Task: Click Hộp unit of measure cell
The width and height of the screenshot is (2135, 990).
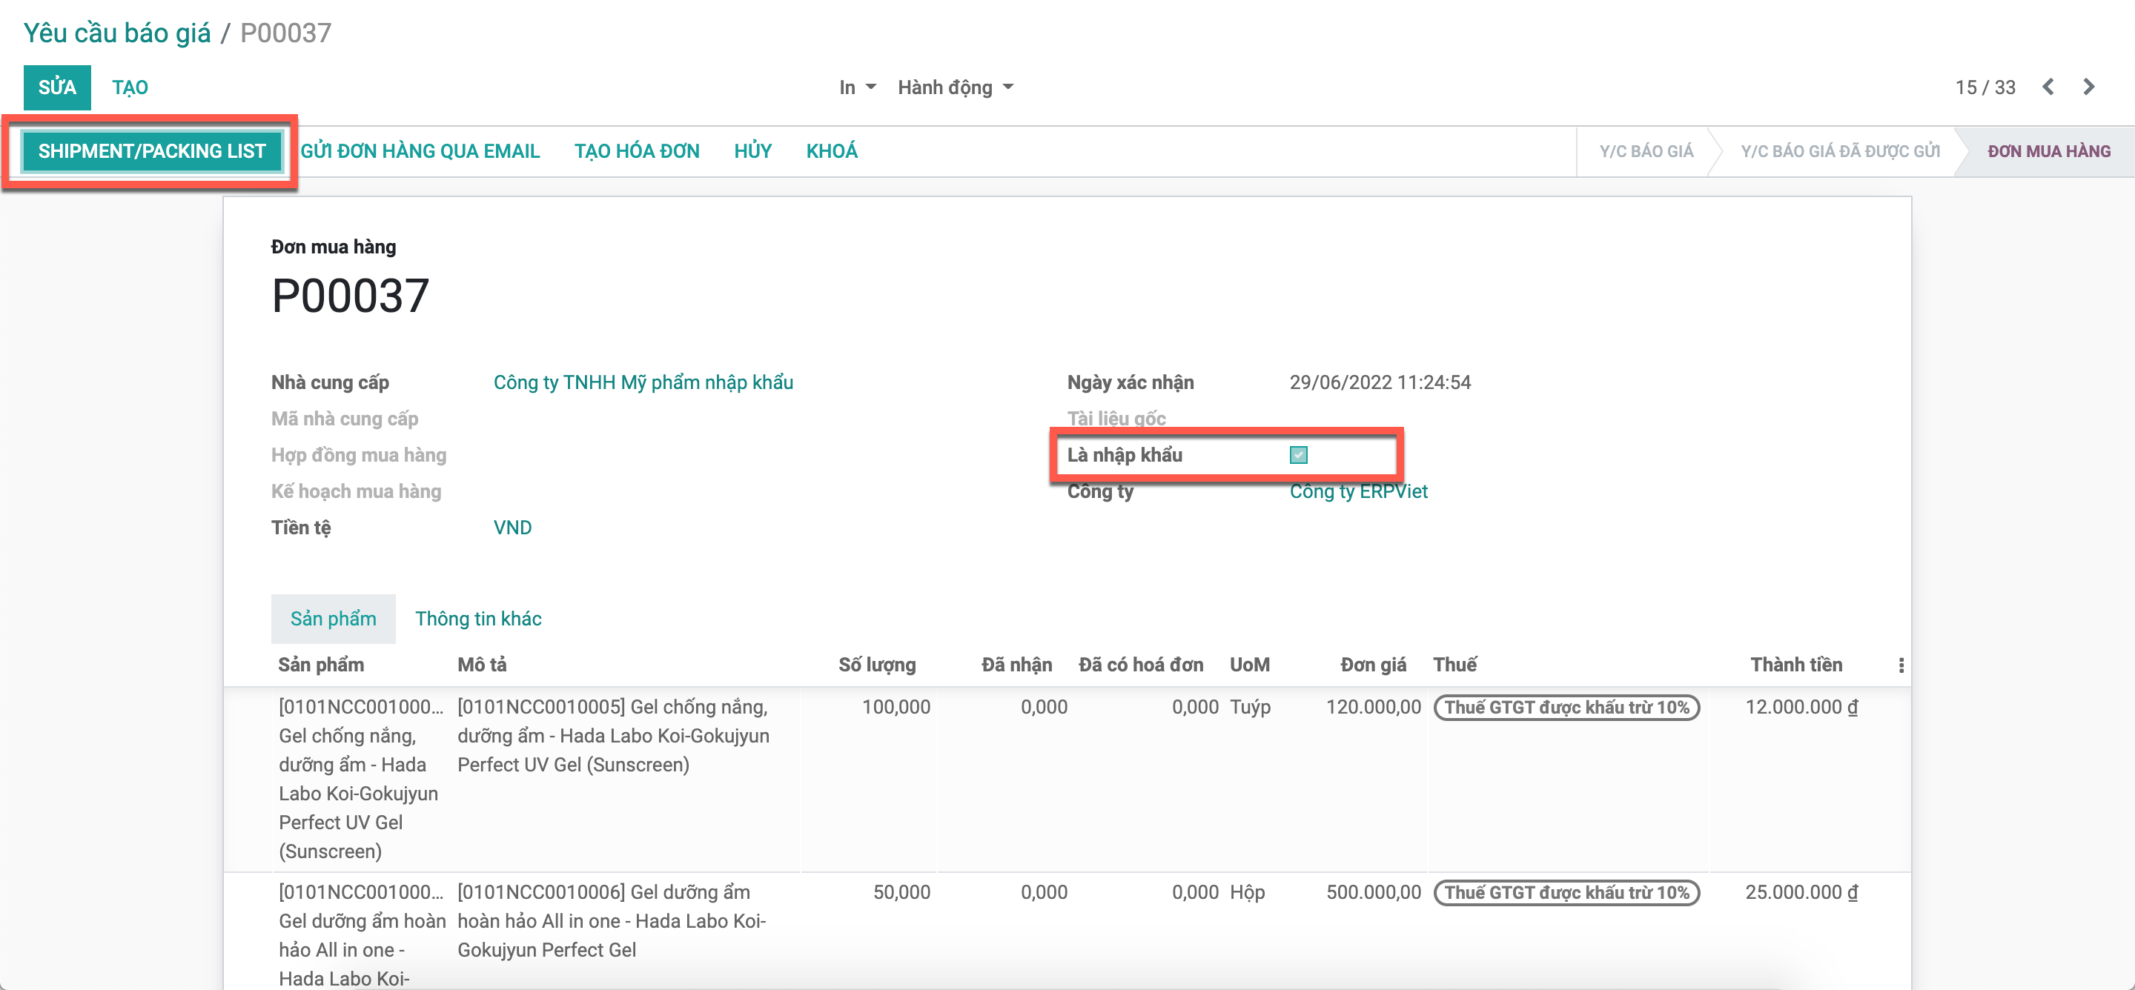Action: tap(1248, 893)
